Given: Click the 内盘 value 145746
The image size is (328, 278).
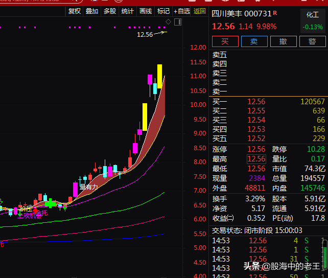Looking at the screenshot, I should (313, 188).
